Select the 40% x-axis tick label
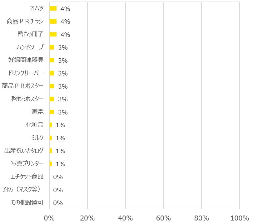The width and height of the screenshot is (253, 223). 126,217
